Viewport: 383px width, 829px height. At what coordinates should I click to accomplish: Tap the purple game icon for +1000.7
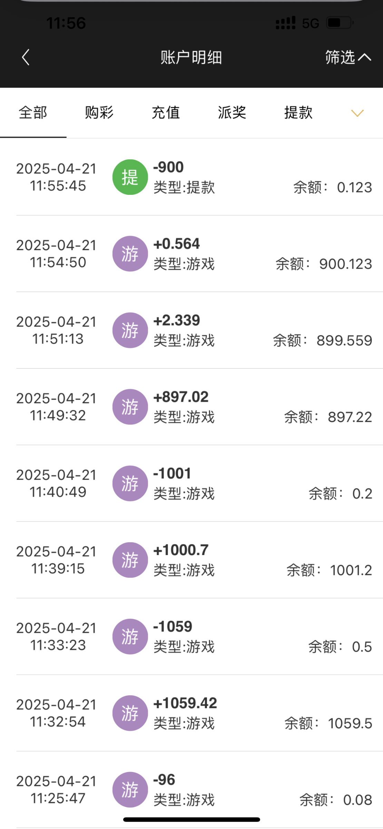click(130, 560)
